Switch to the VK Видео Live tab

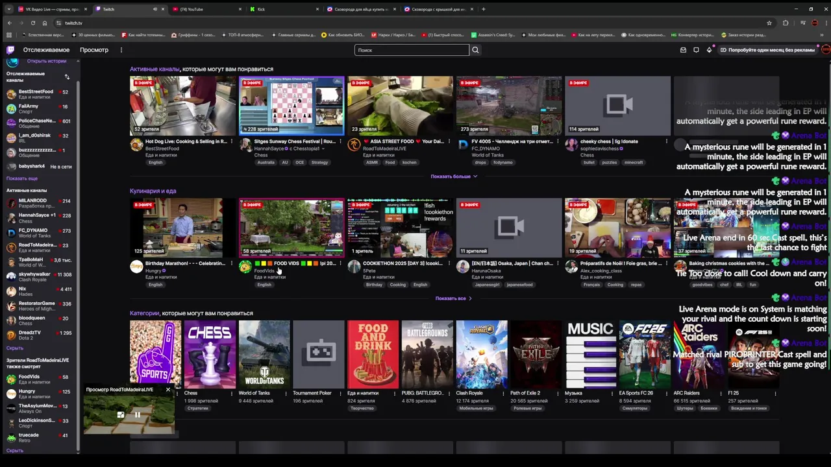(52, 9)
